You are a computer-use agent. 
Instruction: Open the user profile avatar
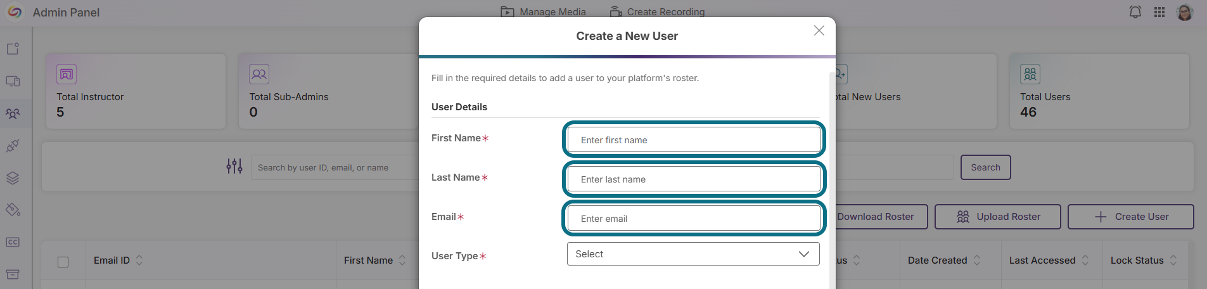(x=1184, y=12)
